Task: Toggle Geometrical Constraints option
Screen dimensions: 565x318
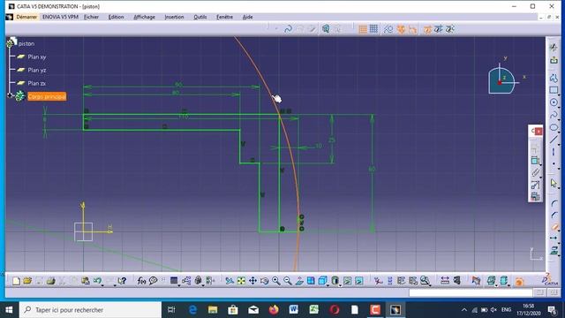Action: (401, 29)
